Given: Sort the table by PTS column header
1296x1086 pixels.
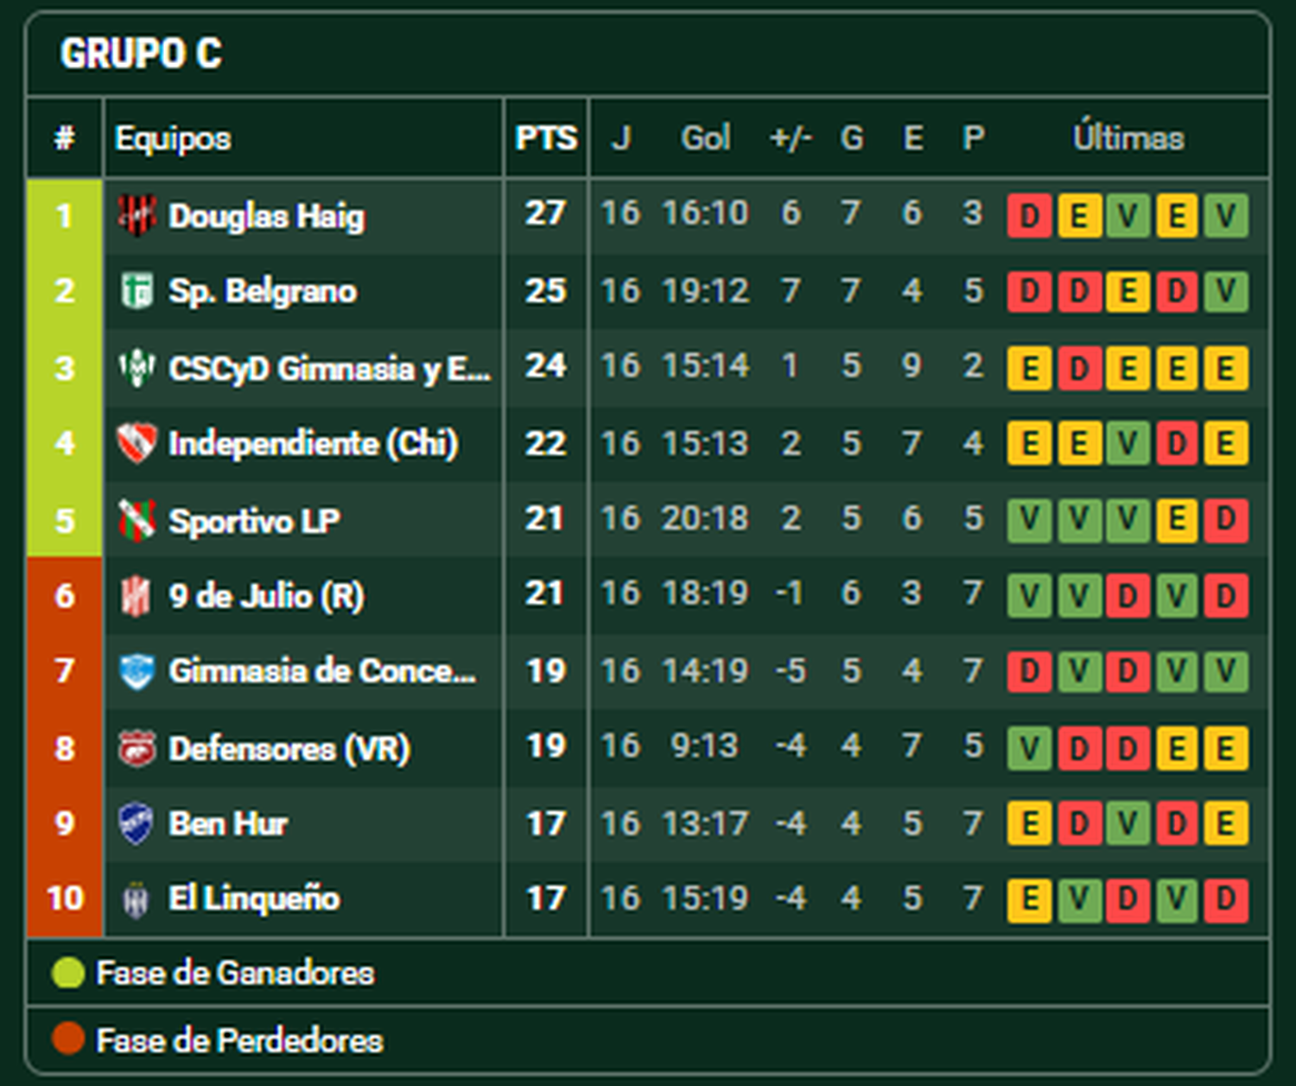Looking at the screenshot, I should tap(546, 138).
